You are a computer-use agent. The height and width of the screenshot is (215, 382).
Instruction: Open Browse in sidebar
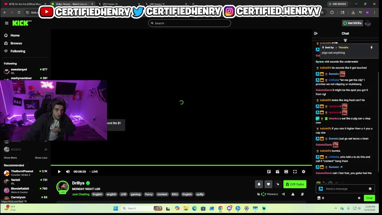[13, 43]
